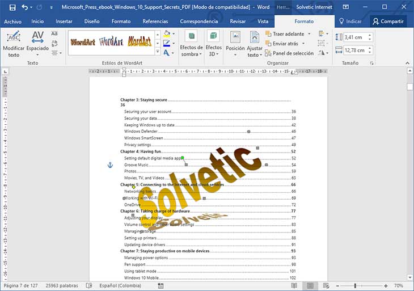
Task: Open Efectos de sombra dropdown
Action: click(x=192, y=44)
